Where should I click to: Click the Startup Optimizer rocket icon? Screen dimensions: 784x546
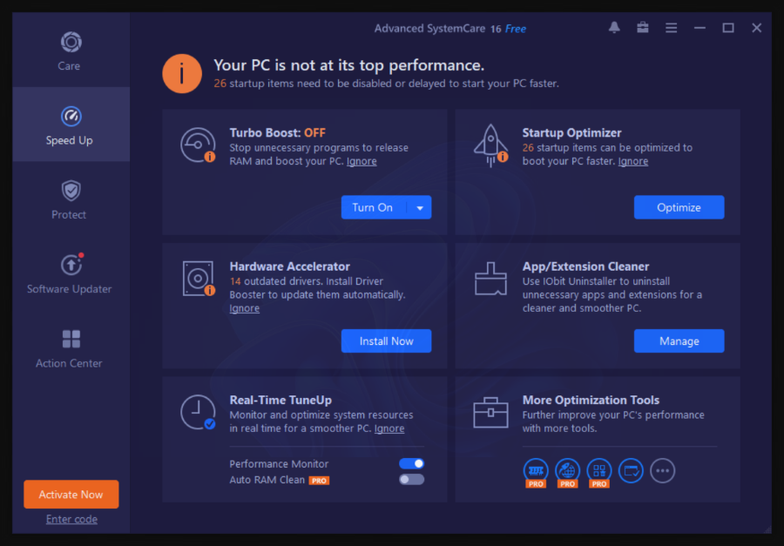pyautogui.click(x=490, y=145)
